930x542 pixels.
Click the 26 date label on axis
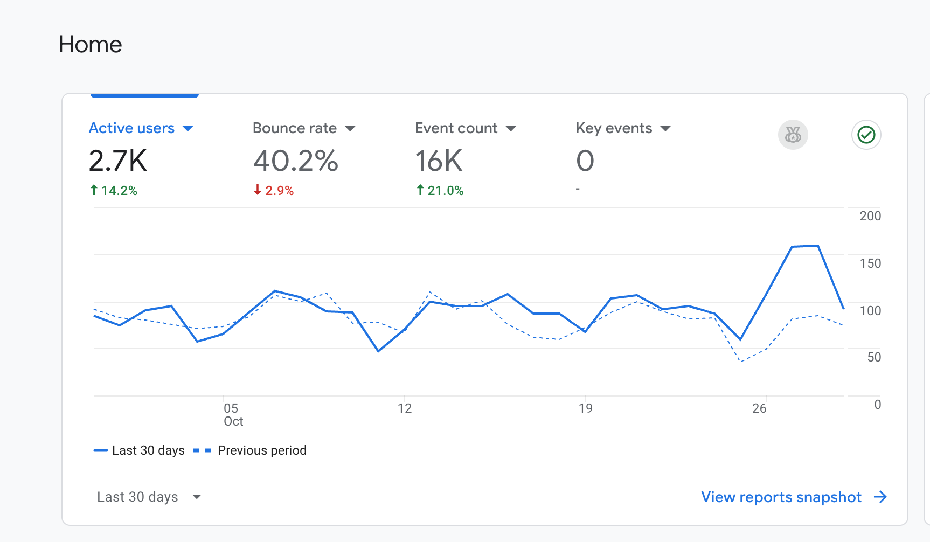pos(759,408)
